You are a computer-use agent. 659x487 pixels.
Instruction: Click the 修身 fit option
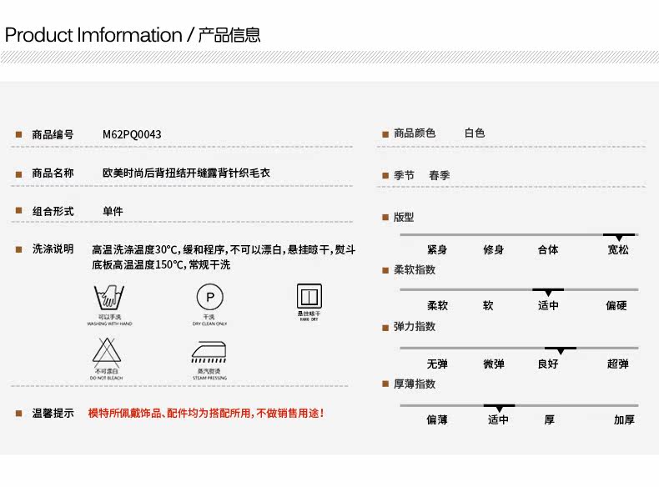point(493,250)
